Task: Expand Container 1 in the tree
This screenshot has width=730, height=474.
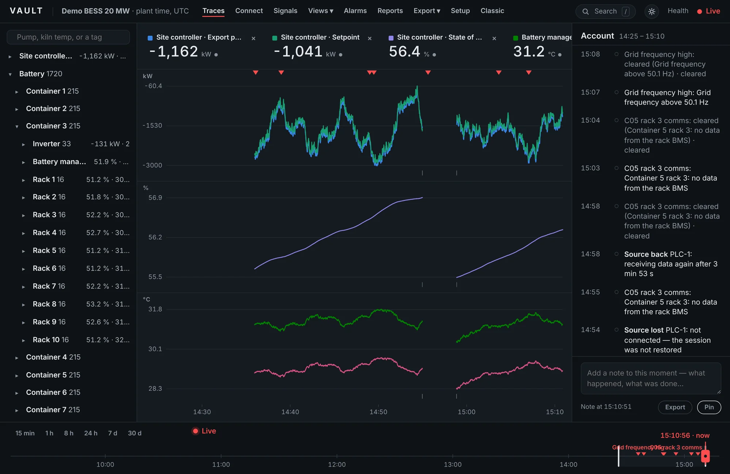Action: tap(17, 92)
